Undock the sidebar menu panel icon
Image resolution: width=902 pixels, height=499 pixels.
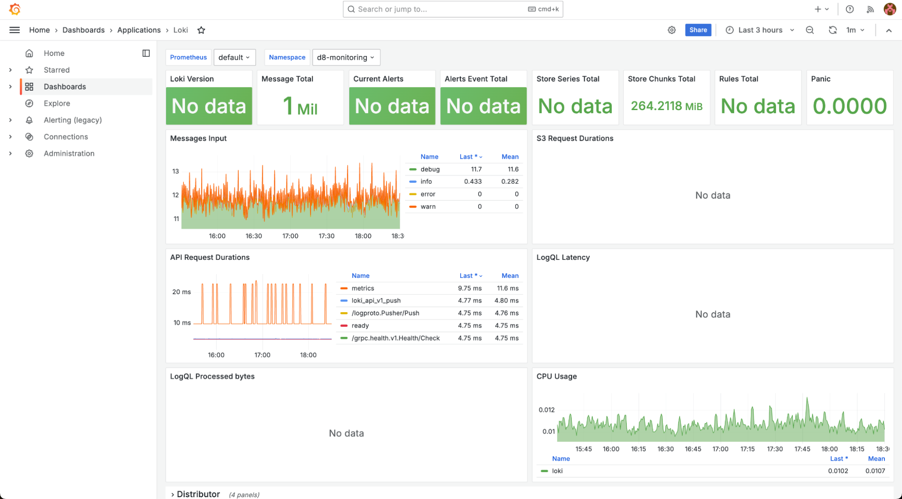pyautogui.click(x=146, y=53)
